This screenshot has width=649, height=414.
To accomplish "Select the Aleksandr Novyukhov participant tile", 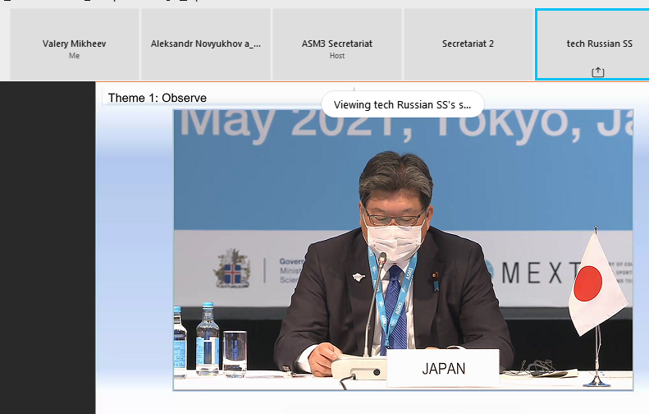I will point(206,44).
